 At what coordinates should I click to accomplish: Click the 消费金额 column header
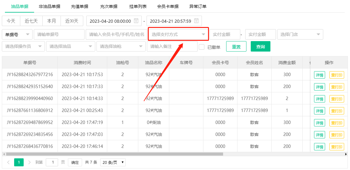tap(287, 62)
